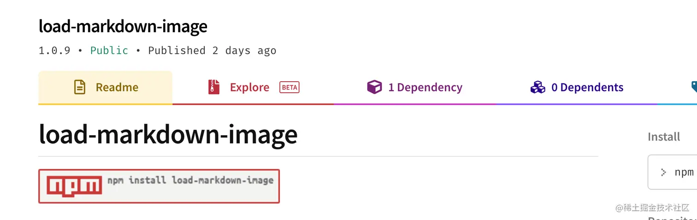Click the 1.0.9 version number

point(54,50)
